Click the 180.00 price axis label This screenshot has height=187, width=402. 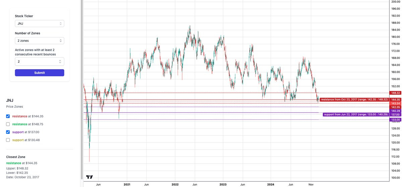coord(395,37)
